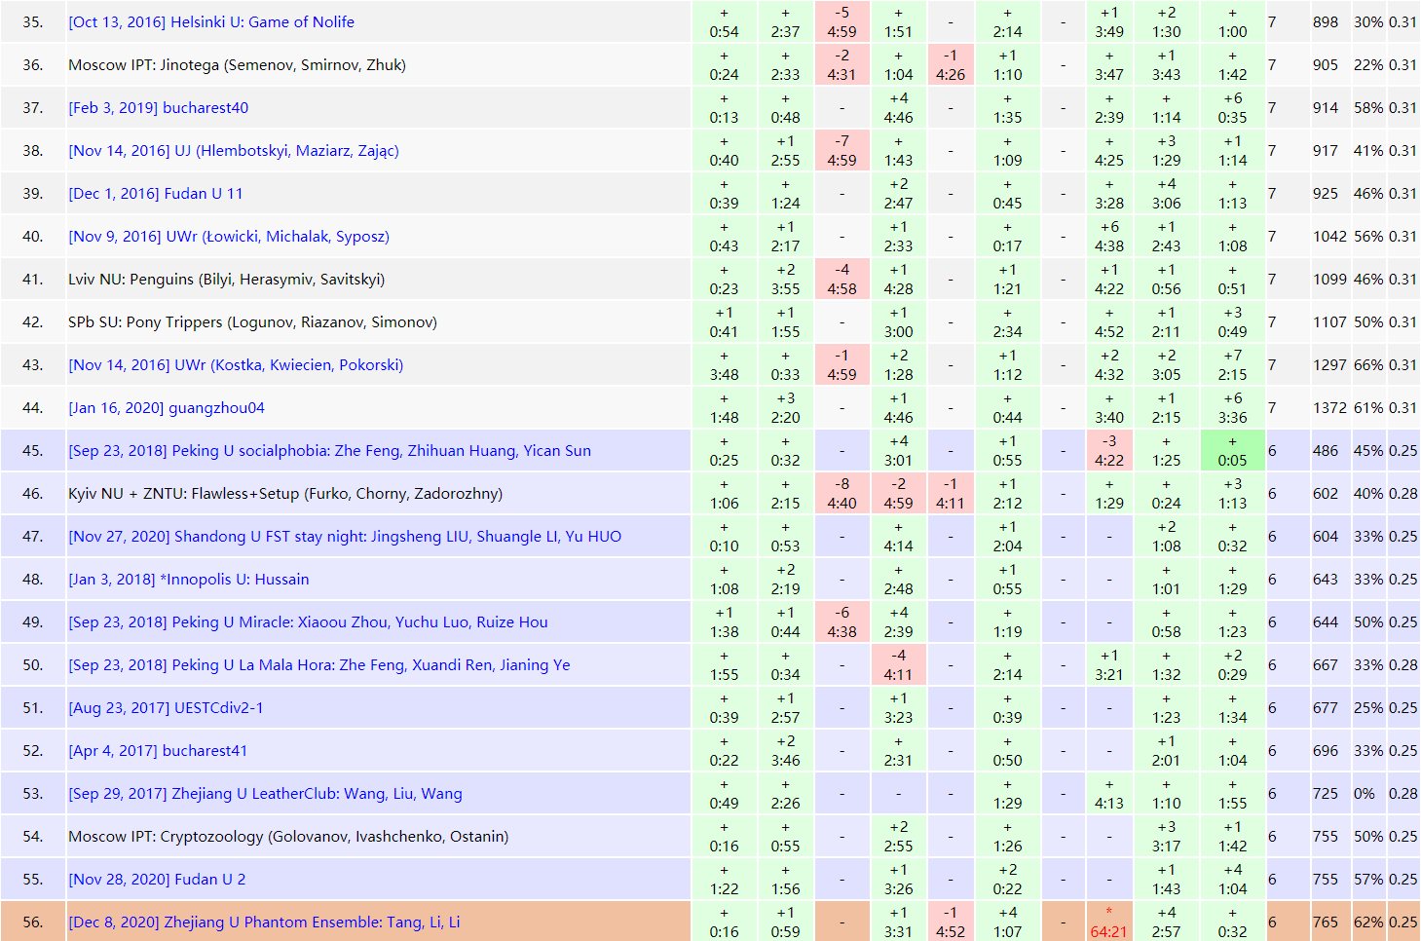Open UWr (Kostka, Kwiecien, Pokorski) link
The height and width of the screenshot is (941, 1421).
[x=236, y=365]
